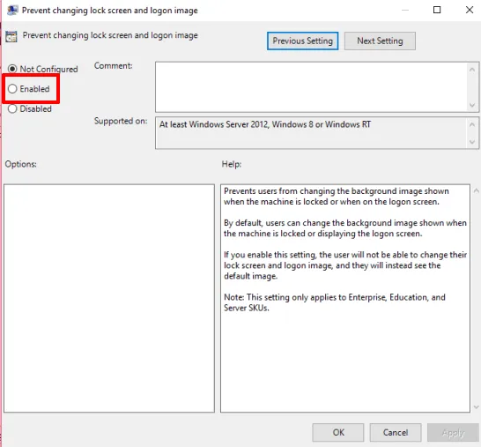This screenshot has width=481, height=447.
Task: Go to Next Setting
Action: (380, 41)
